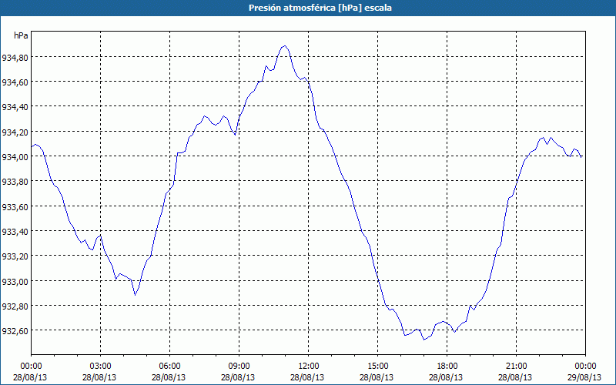
Task: Click the 12:00 time axis label
Action: (309, 367)
